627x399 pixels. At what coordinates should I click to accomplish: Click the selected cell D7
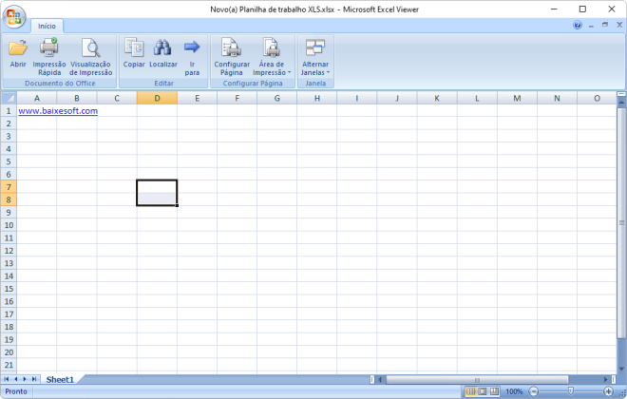point(157,187)
